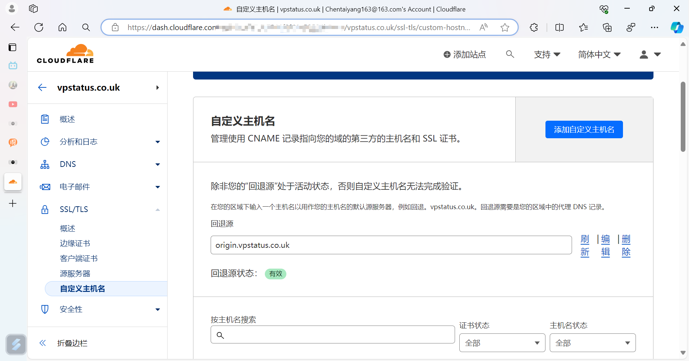This screenshot has height=361, width=689.
Task: Click the 有效 status badge
Action: click(x=276, y=274)
